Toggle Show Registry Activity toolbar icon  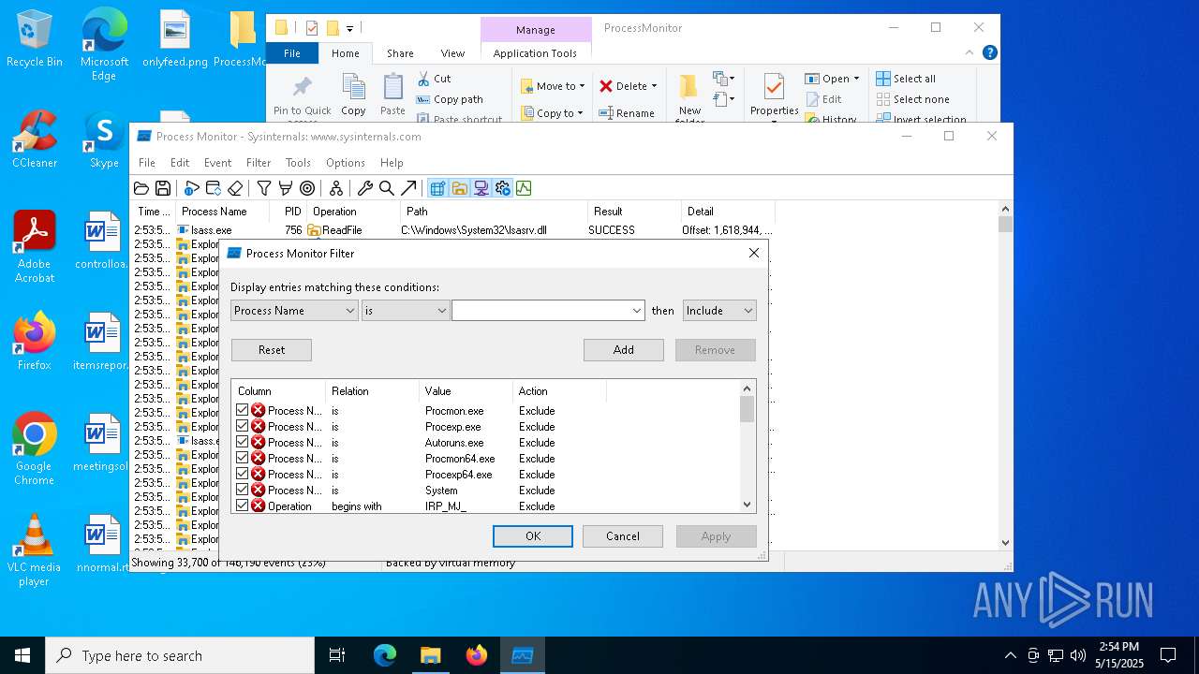click(437, 188)
